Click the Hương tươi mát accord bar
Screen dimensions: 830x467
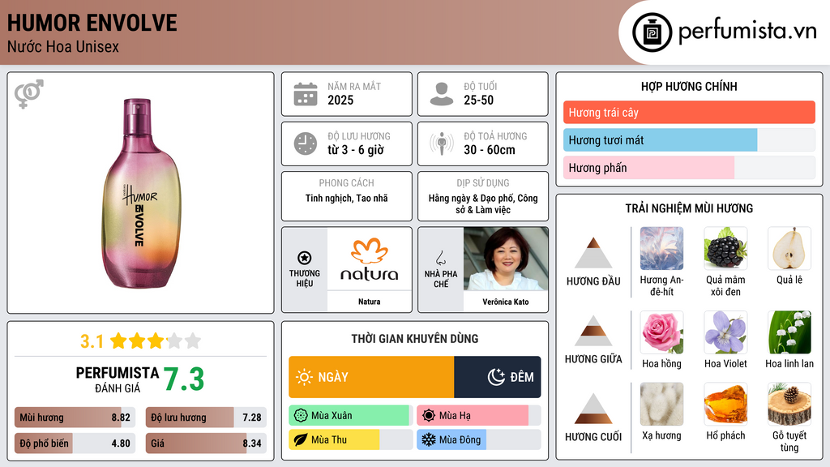point(689,139)
